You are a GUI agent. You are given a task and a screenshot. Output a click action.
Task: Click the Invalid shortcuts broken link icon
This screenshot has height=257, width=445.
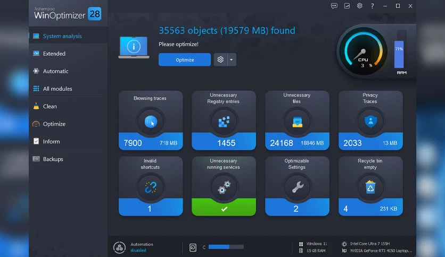[x=151, y=187]
